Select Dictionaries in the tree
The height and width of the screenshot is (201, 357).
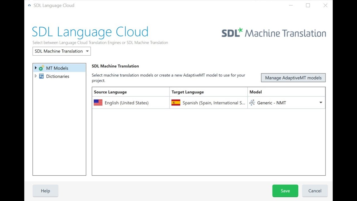point(58,76)
